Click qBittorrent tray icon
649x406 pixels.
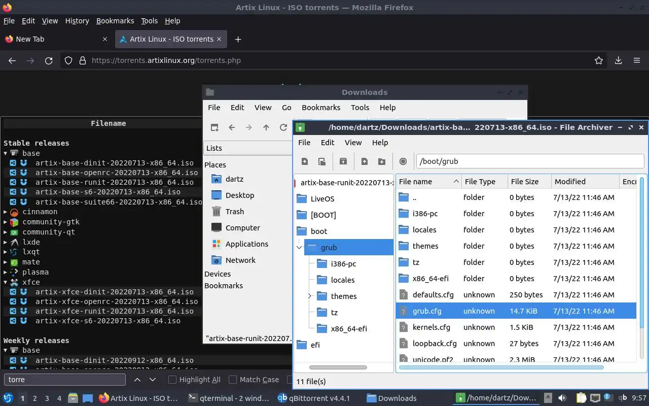tap(624, 398)
